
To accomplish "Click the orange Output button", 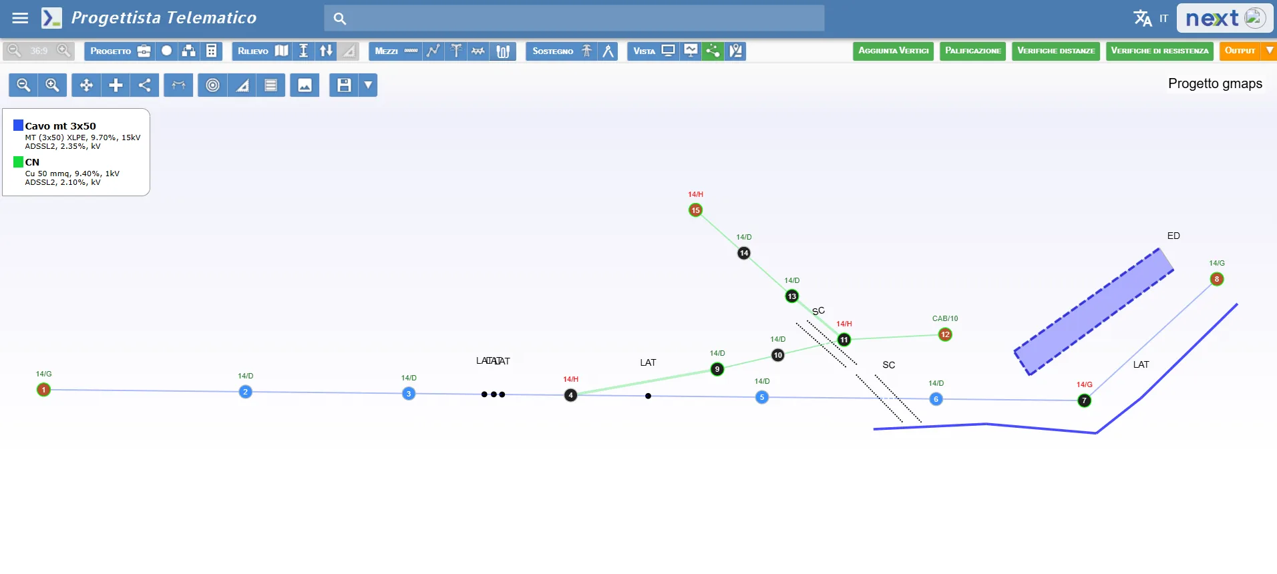I will pyautogui.click(x=1240, y=51).
